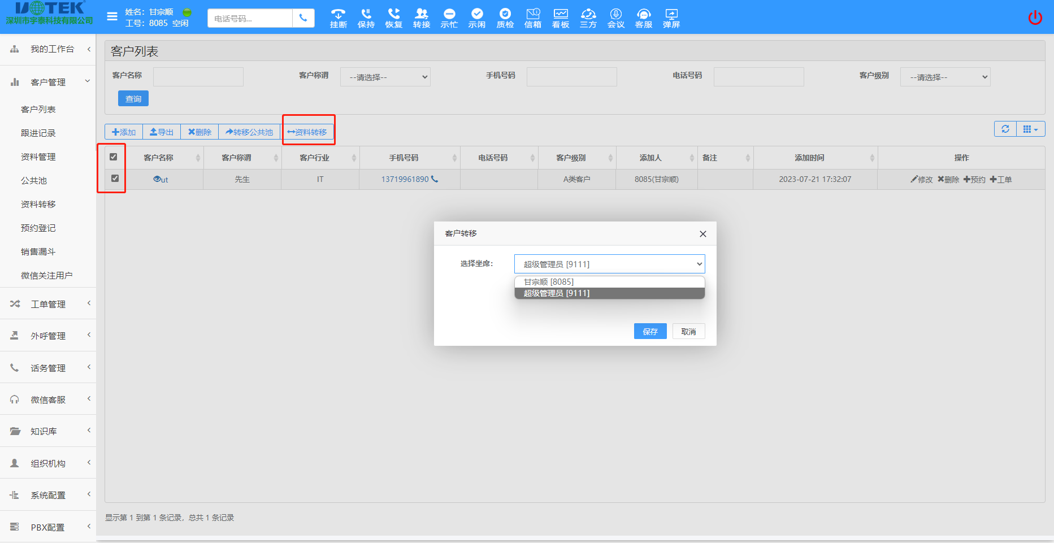Image resolution: width=1054 pixels, height=543 pixels.
Task: Select the 转接 transfer icon
Action: pyautogui.click(x=421, y=17)
